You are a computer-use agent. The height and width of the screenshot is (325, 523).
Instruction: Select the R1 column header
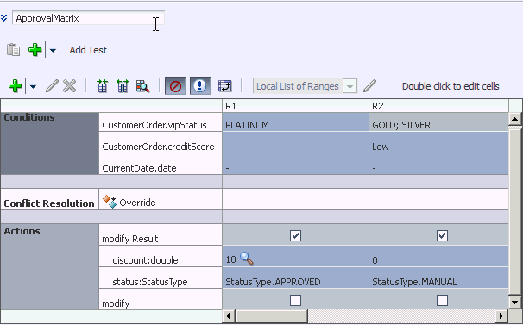tap(295, 106)
